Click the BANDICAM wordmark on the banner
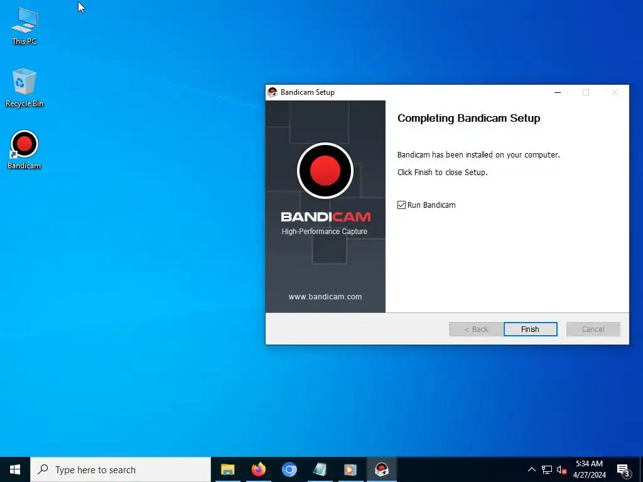Image resolution: width=643 pixels, height=482 pixels. pos(326,217)
